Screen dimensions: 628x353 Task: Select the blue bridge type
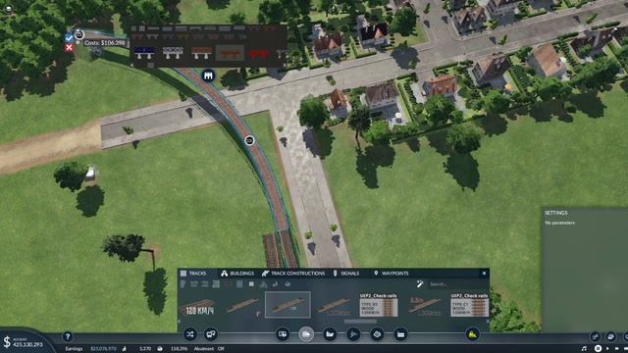[x=144, y=52]
